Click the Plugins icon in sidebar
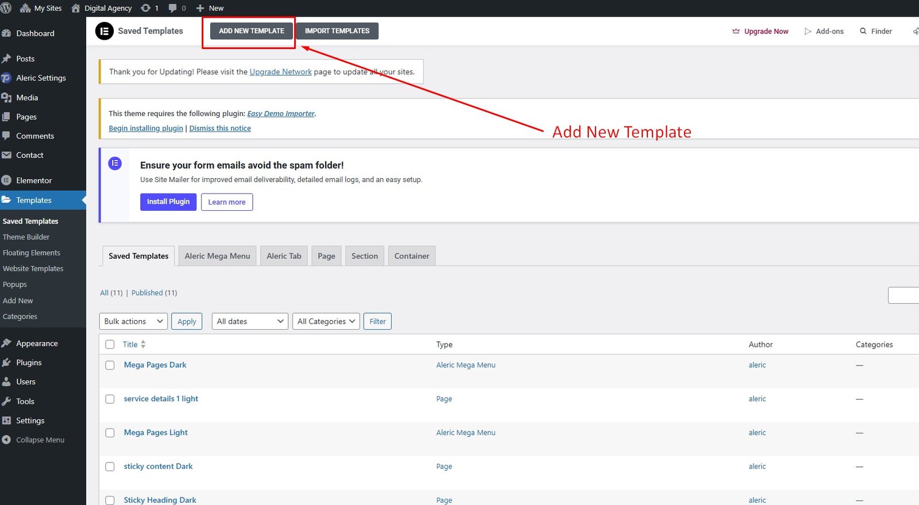919x505 pixels. click(6, 363)
